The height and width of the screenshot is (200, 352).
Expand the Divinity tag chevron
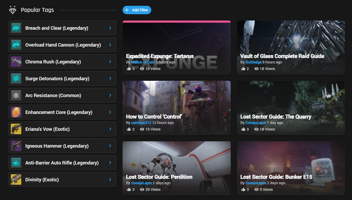tap(110, 179)
